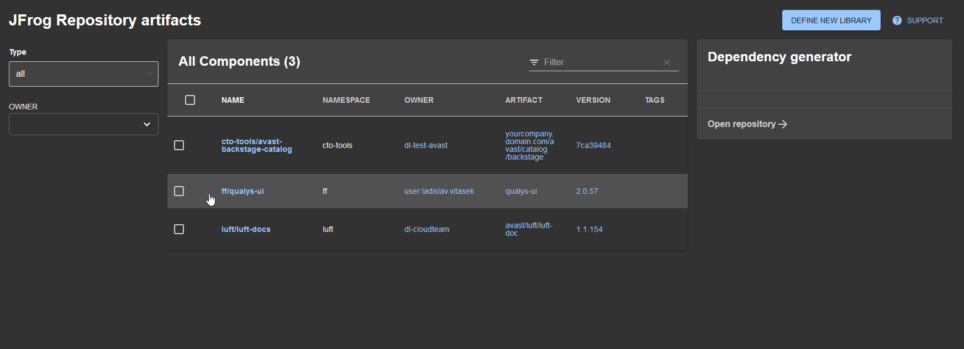The width and height of the screenshot is (964, 349).
Task: Click the All Components (3) heading
Action: click(x=239, y=61)
